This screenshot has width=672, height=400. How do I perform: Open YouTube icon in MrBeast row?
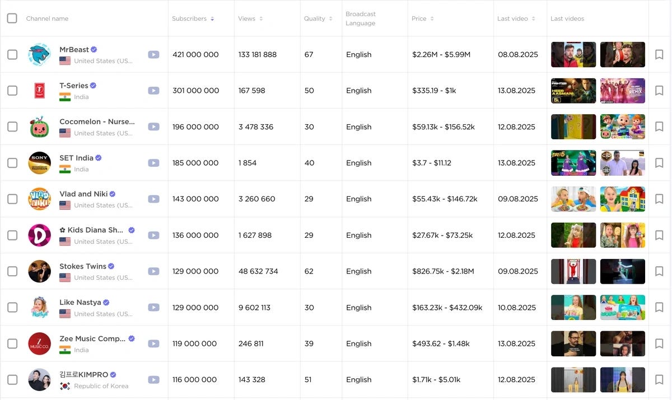pos(153,54)
